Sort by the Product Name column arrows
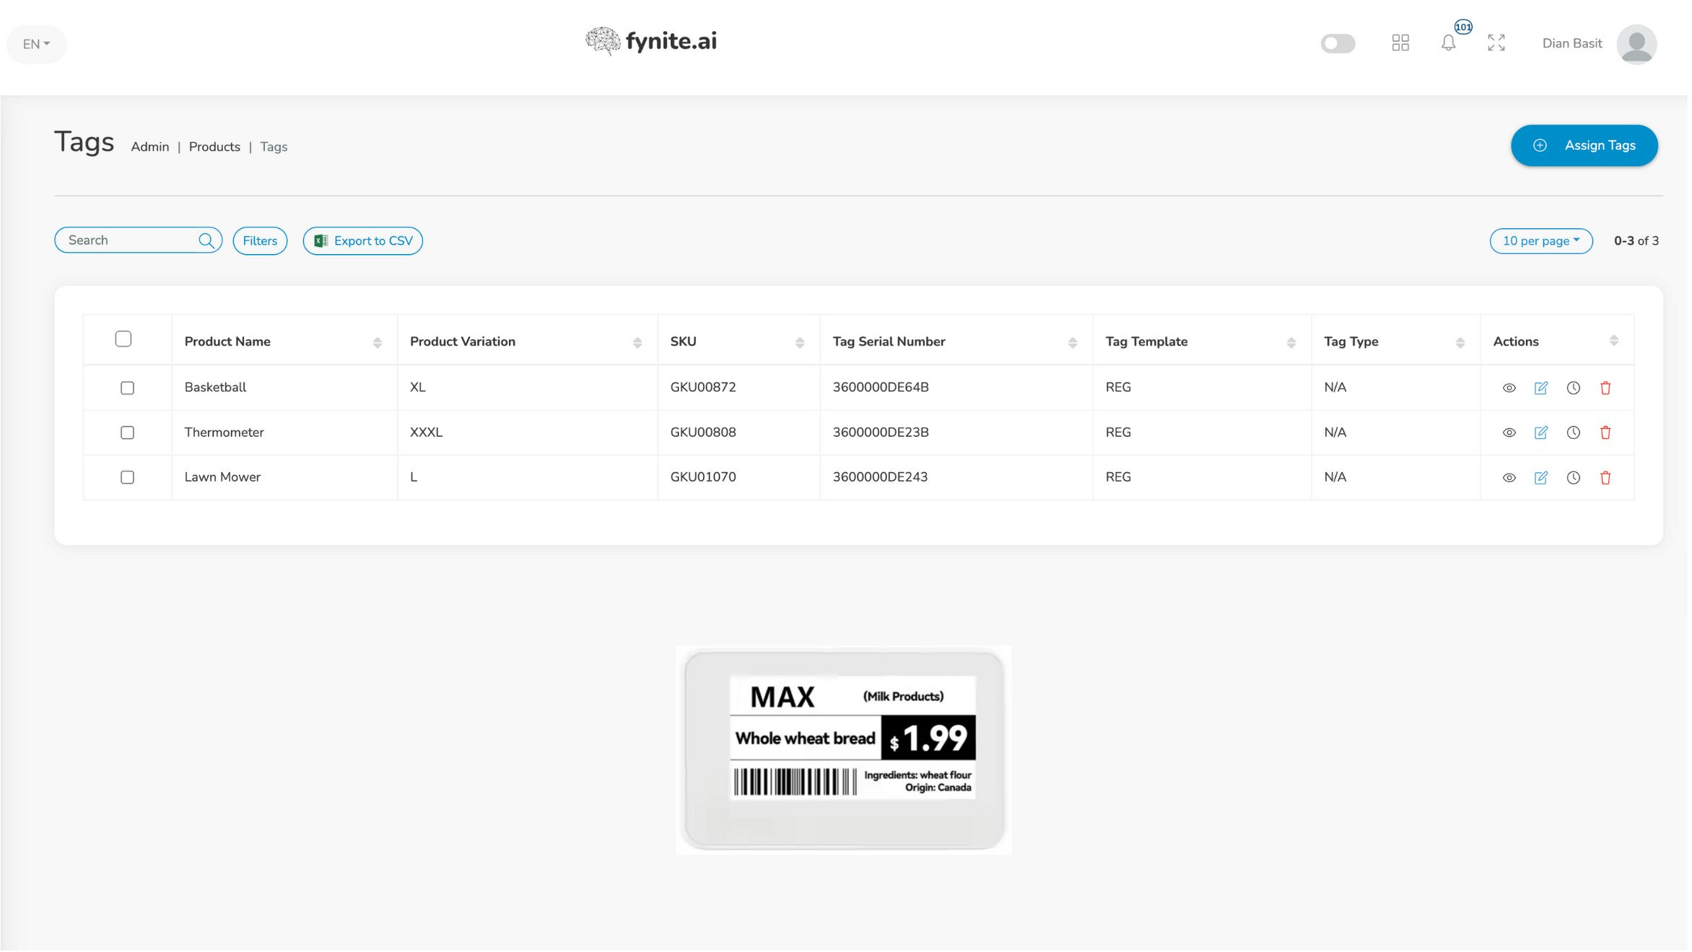This screenshot has height=952, width=1692. [378, 343]
